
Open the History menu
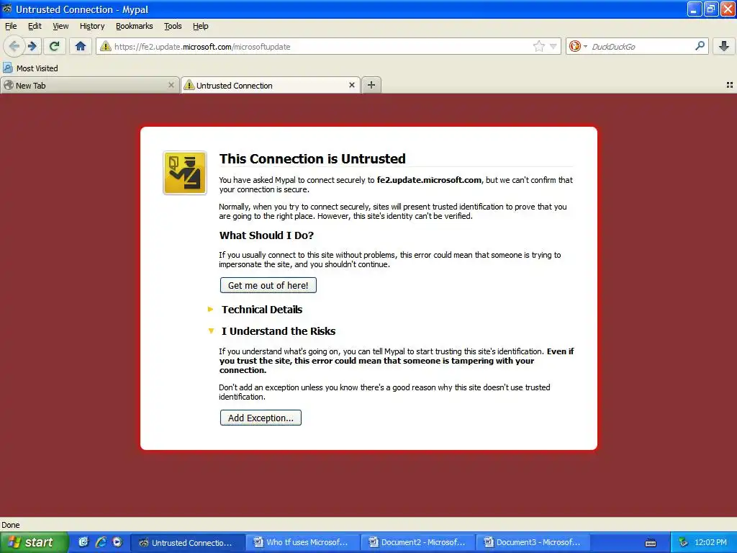tap(92, 26)
